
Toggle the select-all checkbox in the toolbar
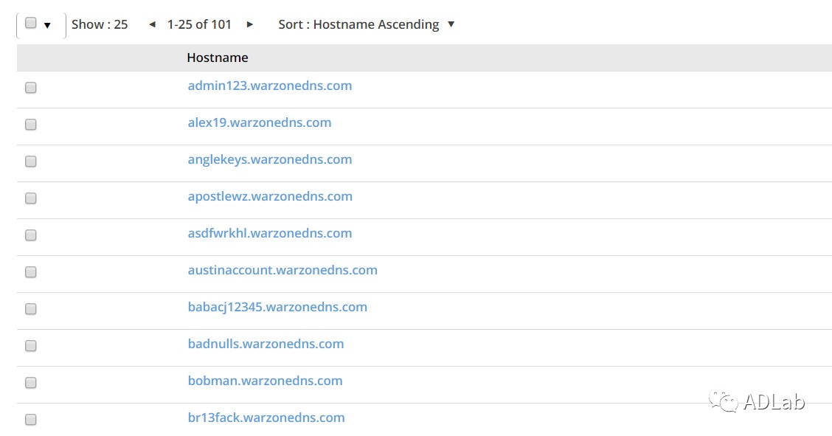(31, 24)
